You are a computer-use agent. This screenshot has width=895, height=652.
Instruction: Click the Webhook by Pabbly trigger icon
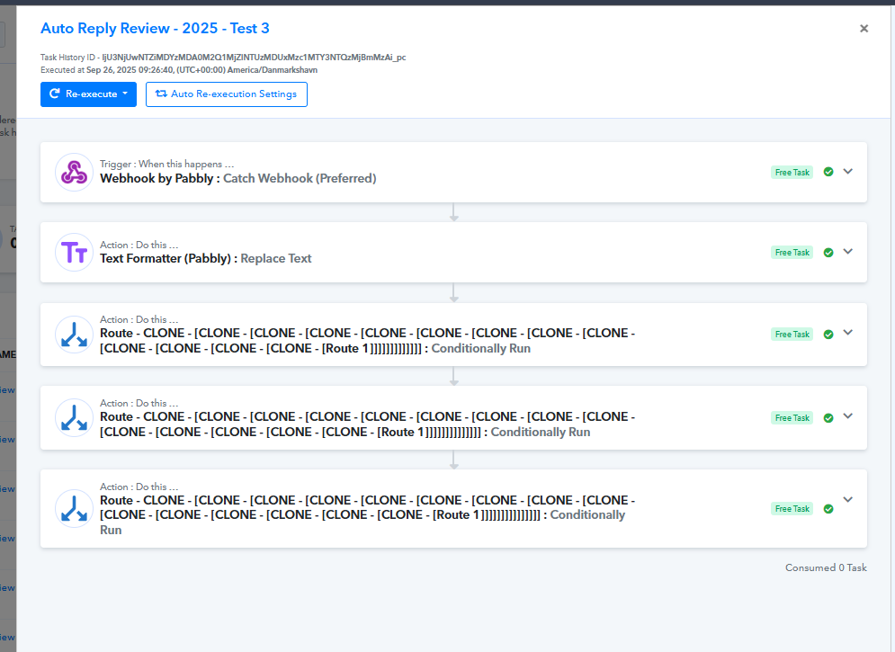click(74, 172)
